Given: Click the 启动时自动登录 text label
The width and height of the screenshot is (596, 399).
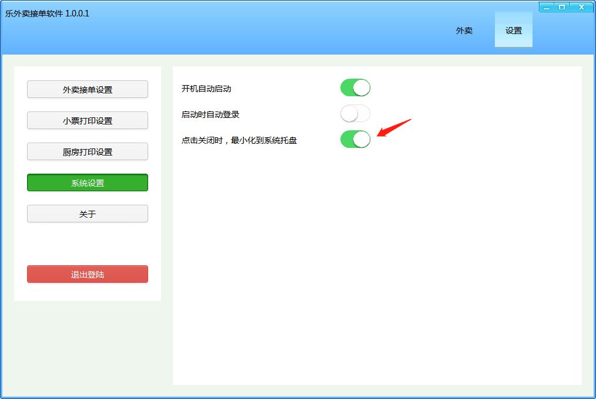Looking at the screenshot, I should [x=210, y=114].
